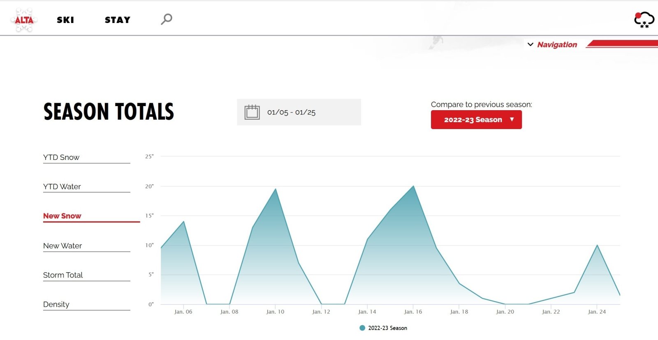This screenshot has width=658, height=340.
Task: Select the YTD Water tab
Action: point(62,187)
